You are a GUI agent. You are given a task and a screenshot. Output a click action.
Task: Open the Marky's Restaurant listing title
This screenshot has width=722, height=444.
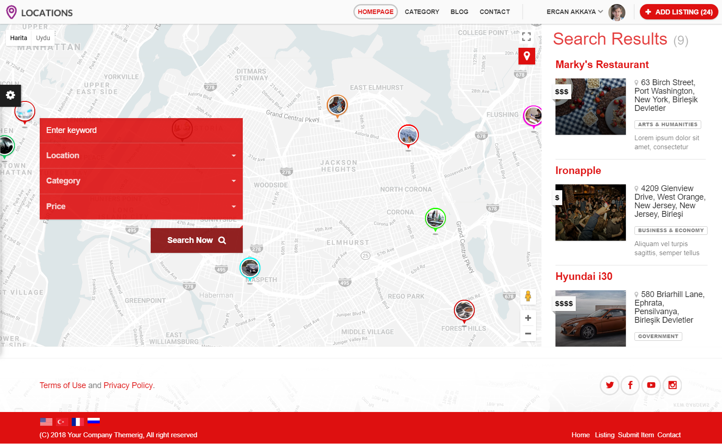(x=602, y=64)
